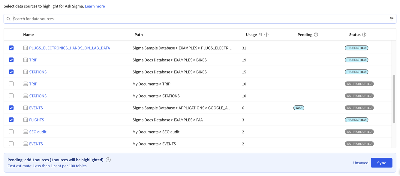Click the search magnifier icon

click(8, 18)
